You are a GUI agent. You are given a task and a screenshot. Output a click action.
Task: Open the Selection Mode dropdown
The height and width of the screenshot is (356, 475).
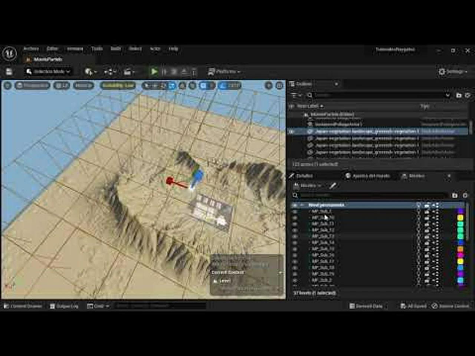coord(48,71)
